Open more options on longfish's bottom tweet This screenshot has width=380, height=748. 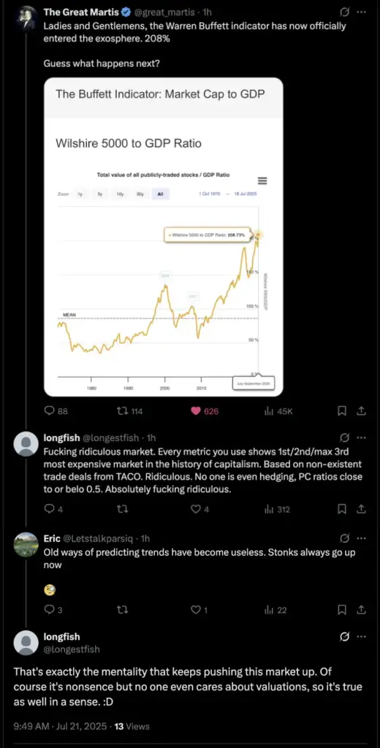tap(362, 637)
